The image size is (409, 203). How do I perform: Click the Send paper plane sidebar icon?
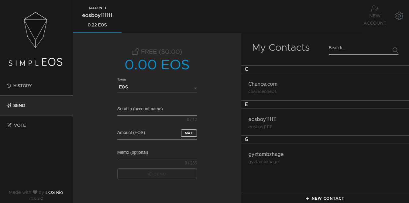pos(9,105)
